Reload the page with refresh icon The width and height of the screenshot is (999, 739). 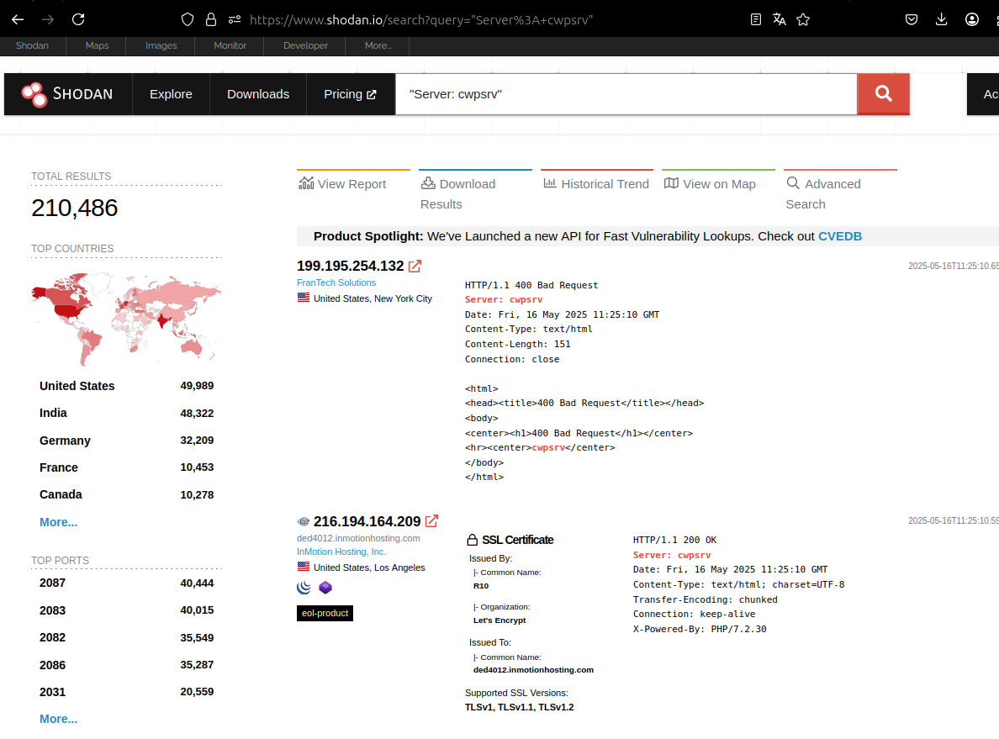click(78, 19)
